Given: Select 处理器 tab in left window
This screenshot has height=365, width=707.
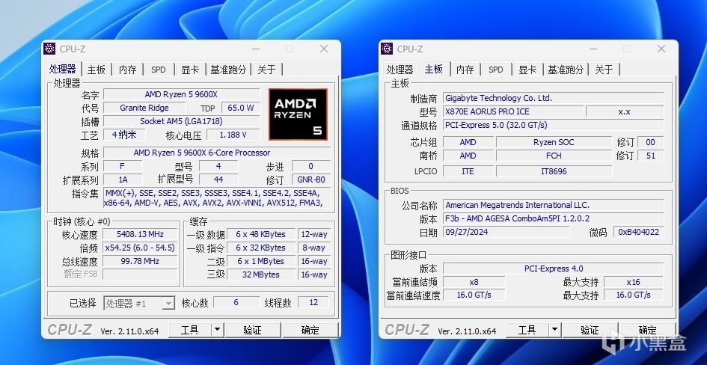Looking at the screenshot, I should tap(63, 69).
